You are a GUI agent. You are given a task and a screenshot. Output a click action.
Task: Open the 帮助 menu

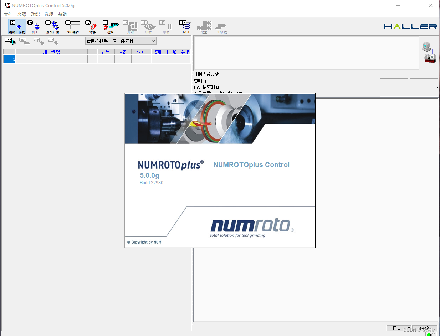pos(62,15)
